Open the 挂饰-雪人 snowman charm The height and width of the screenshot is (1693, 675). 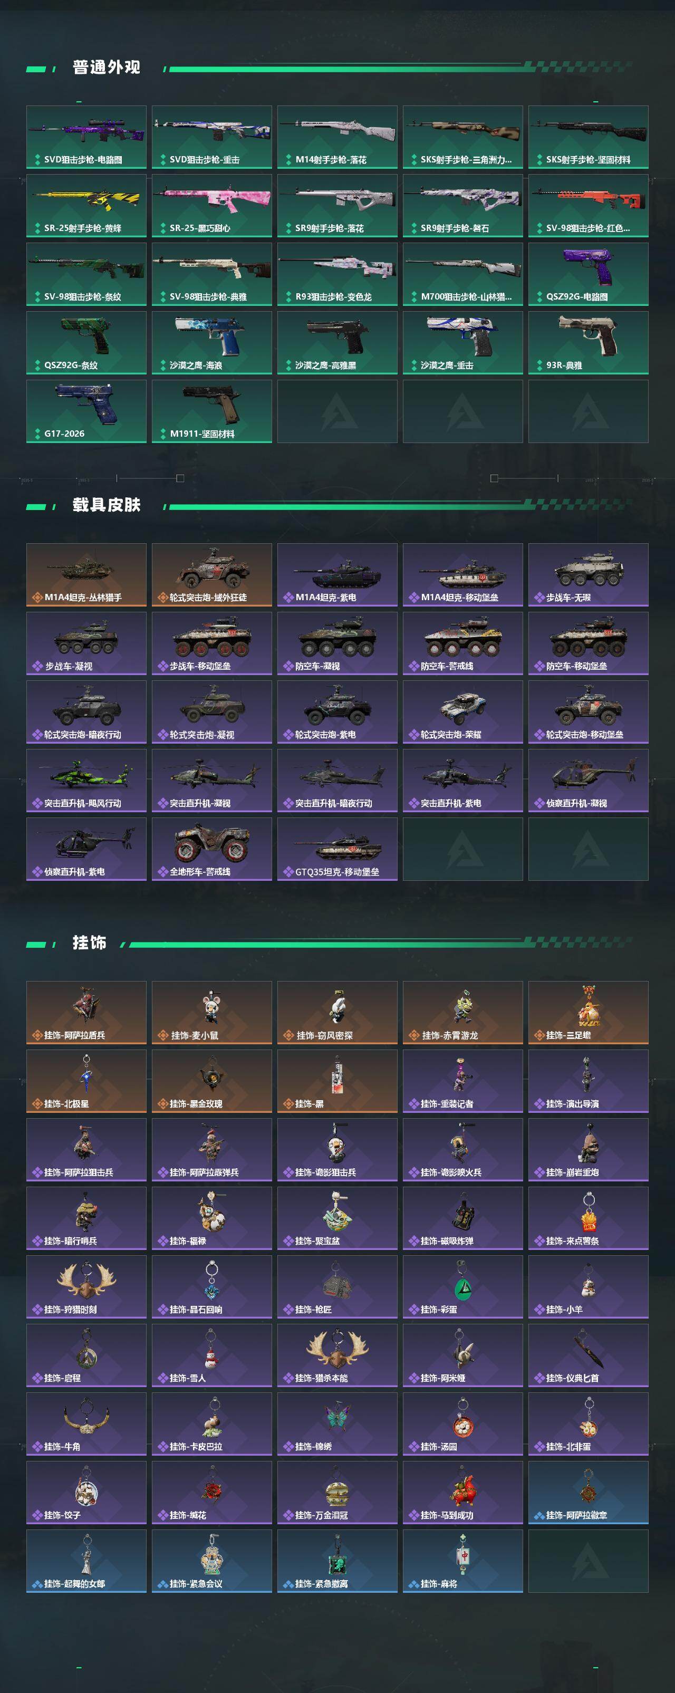[x=211, y=1354]
